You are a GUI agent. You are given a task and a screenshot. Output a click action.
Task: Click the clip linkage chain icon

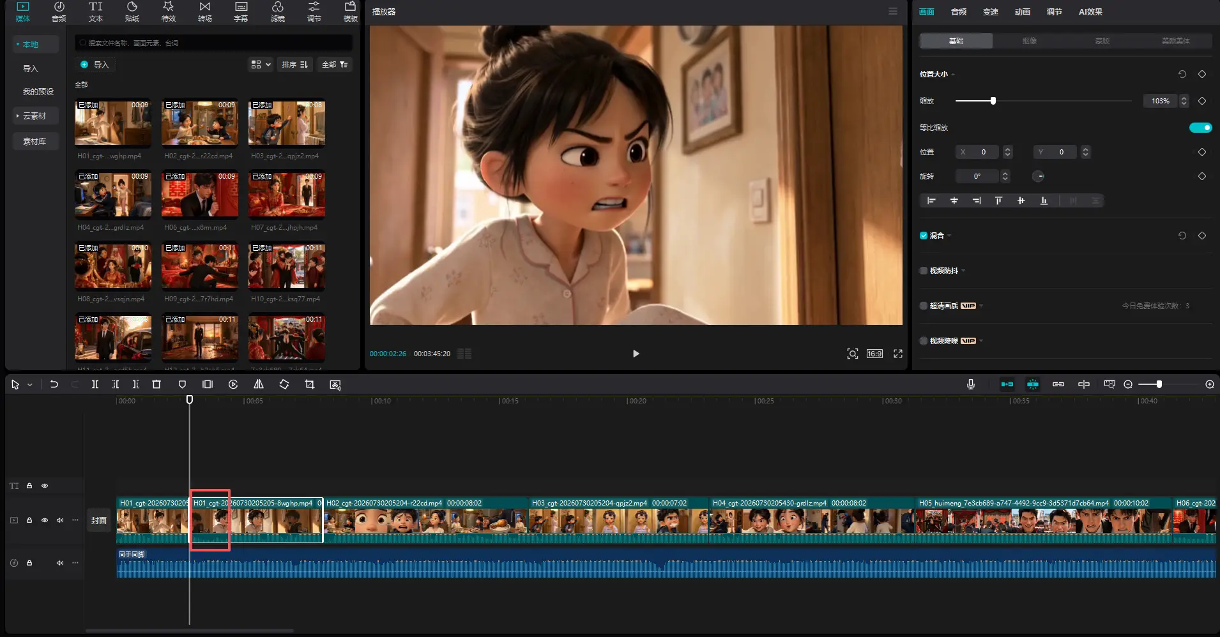coord(1058,384)
